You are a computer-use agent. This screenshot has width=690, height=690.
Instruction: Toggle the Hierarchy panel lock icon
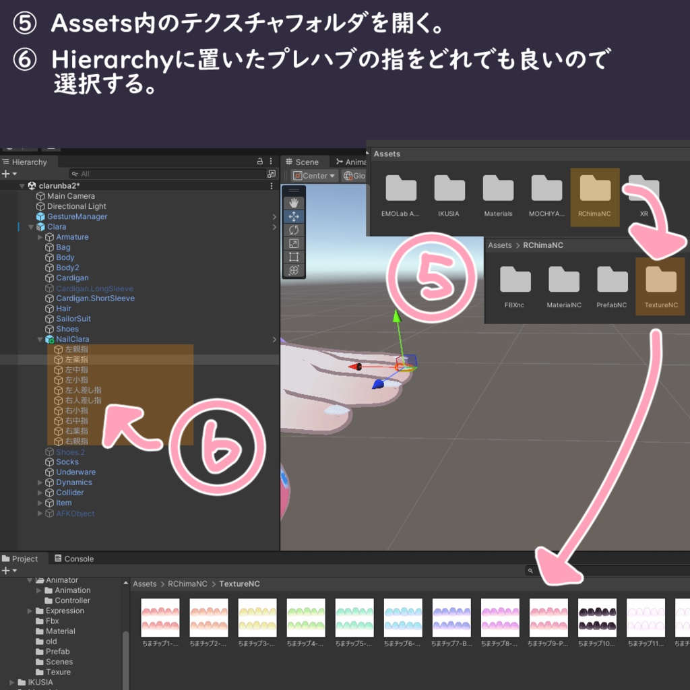(259, 162)
